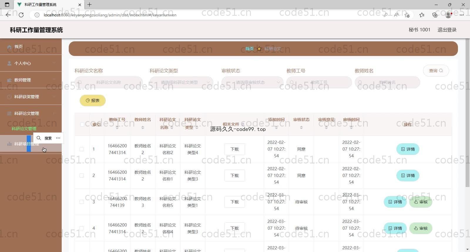Click the yellow 报表 button
Viewport: 470px width, 252px height.
pyautogui.click(x=93, y=101)
